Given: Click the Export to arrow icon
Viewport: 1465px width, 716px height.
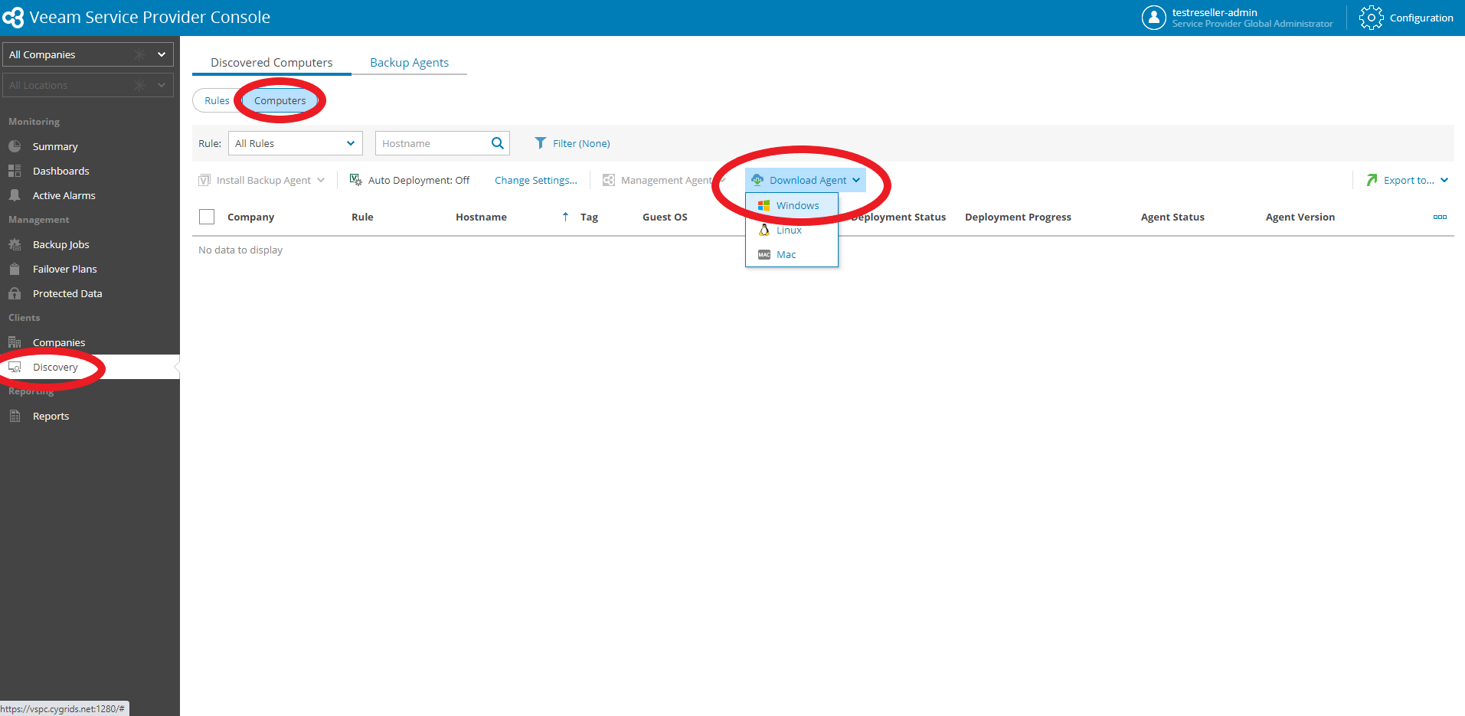Looking at the screenshot, I should tap(1372, 180).
